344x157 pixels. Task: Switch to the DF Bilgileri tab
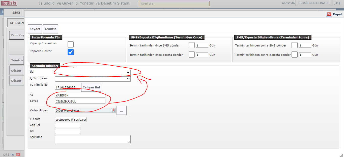pyautogui.click(x=17, y=23)
